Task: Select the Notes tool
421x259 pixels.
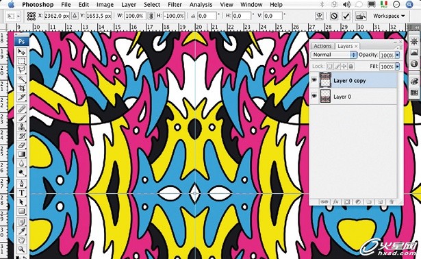Action: pyautogui.click(x=21, y=223)
